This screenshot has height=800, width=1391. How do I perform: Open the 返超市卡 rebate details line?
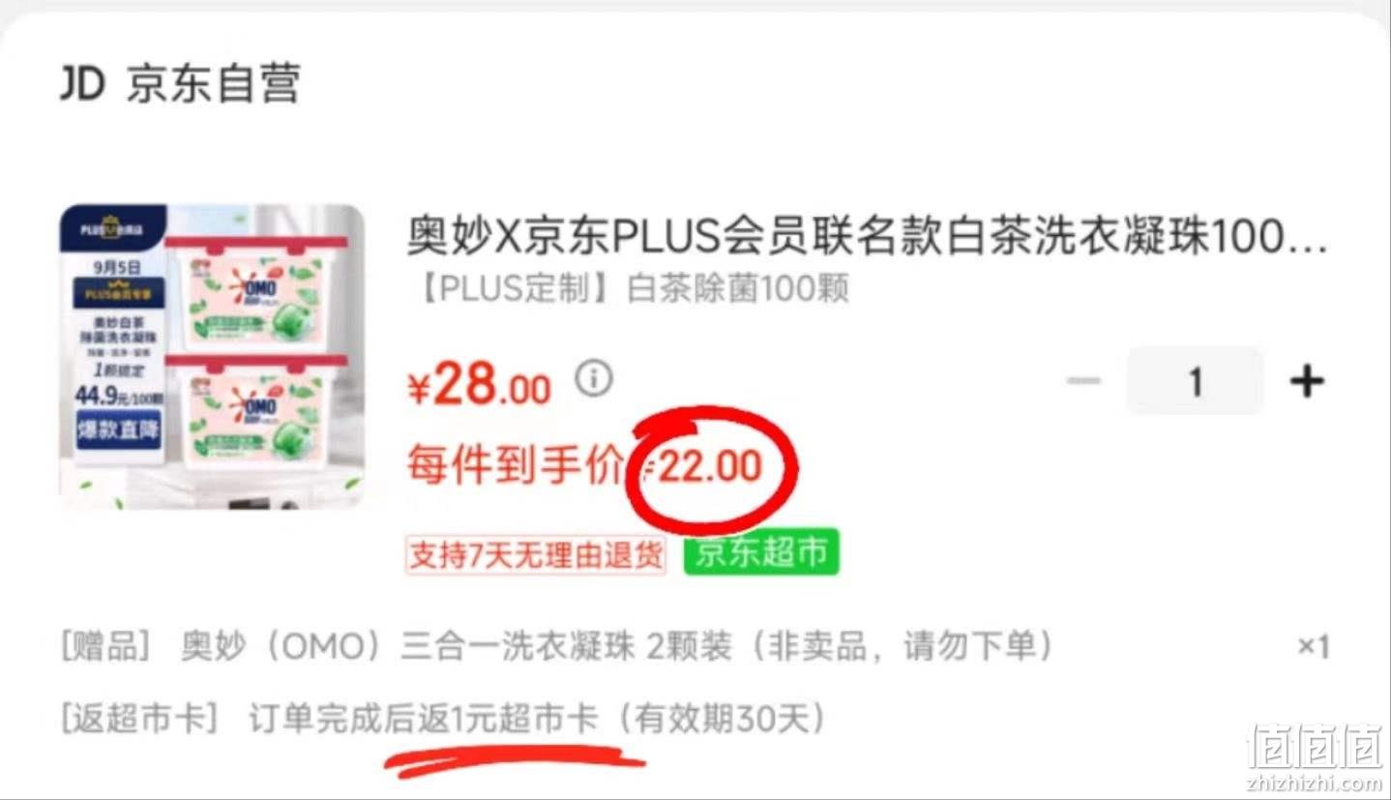[x=443, y=720]
